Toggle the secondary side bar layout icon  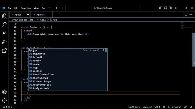170,8
